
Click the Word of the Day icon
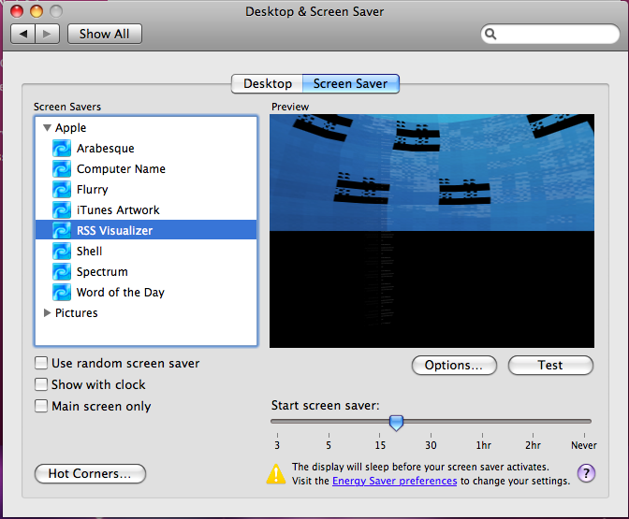coord(62,292)
